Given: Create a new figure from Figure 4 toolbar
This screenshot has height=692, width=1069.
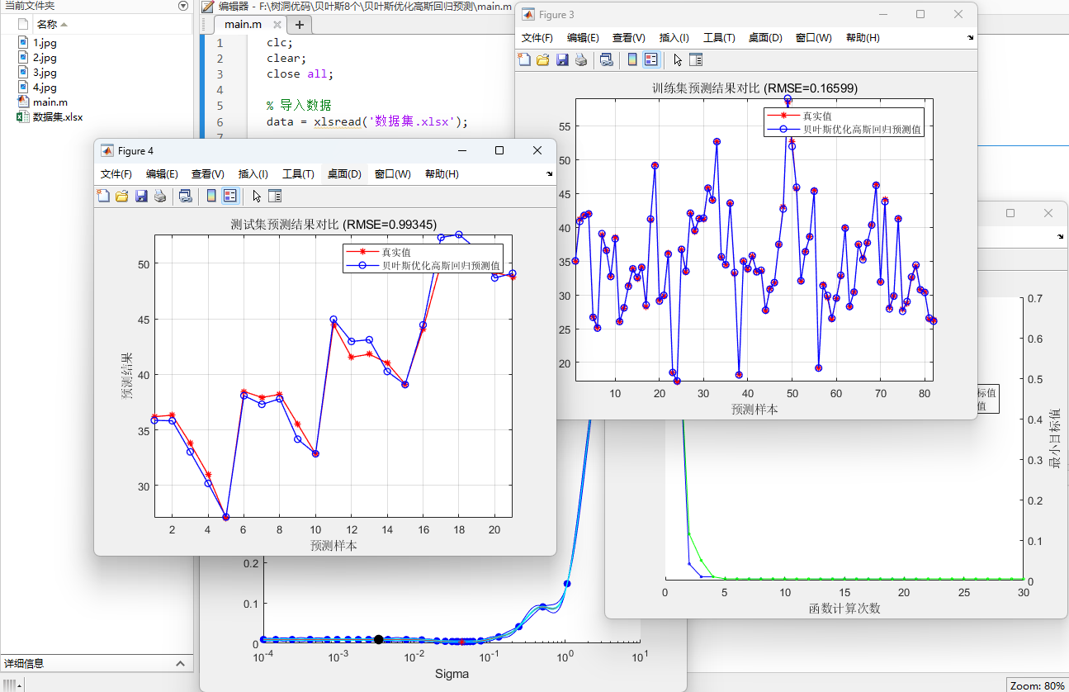Looking at the screenshot, I should 102,196.
